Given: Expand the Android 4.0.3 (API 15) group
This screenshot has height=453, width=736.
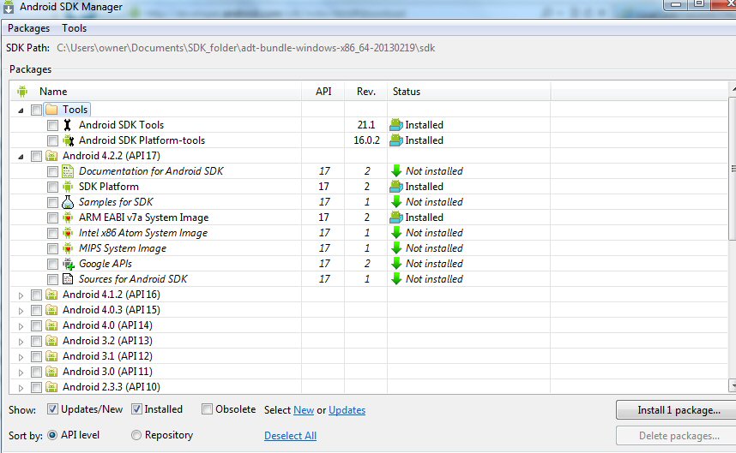Looking at the screenshot, I should 21,311.
